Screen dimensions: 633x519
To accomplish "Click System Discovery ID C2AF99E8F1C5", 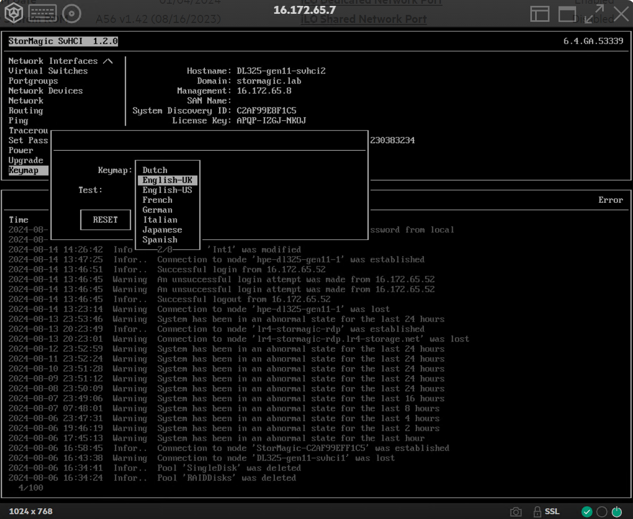I will [x=266, y=111].
